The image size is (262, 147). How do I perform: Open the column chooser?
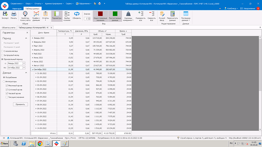67,16
